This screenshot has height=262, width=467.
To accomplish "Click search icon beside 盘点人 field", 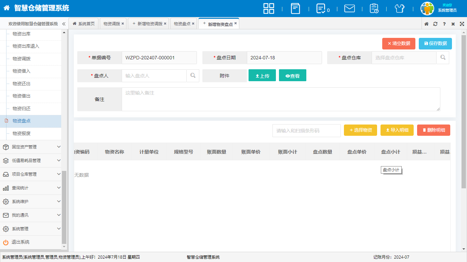I will [x=193, y=76].
